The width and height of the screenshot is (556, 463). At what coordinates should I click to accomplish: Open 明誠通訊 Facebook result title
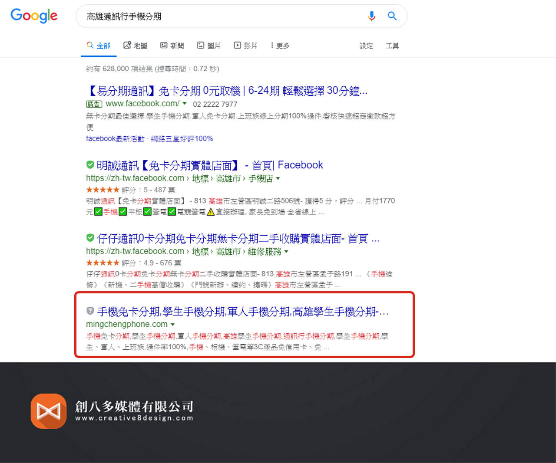(x=210, y=165)
